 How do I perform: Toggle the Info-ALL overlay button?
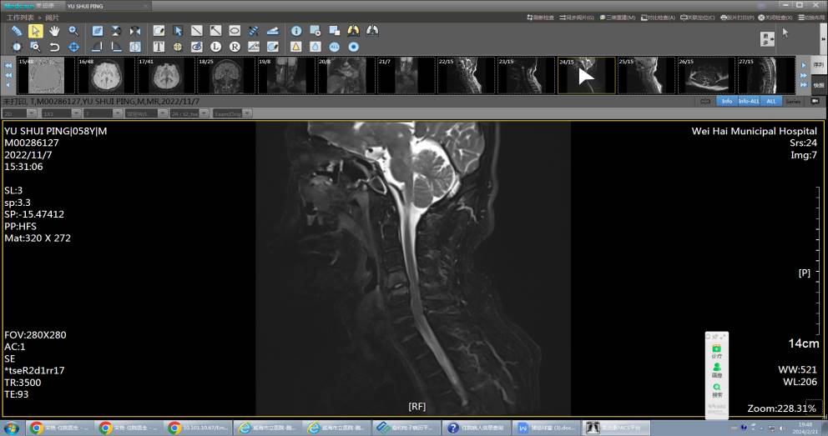click(749, 101)
